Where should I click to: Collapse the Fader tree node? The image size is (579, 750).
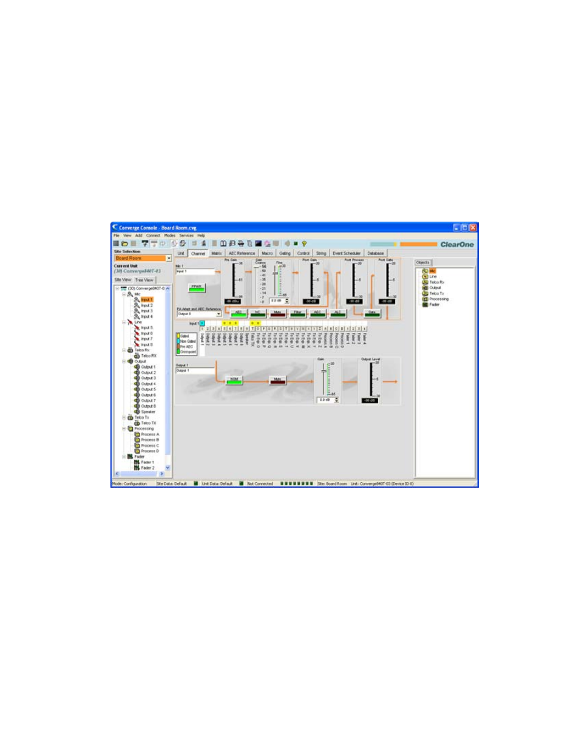coord(124,457)
